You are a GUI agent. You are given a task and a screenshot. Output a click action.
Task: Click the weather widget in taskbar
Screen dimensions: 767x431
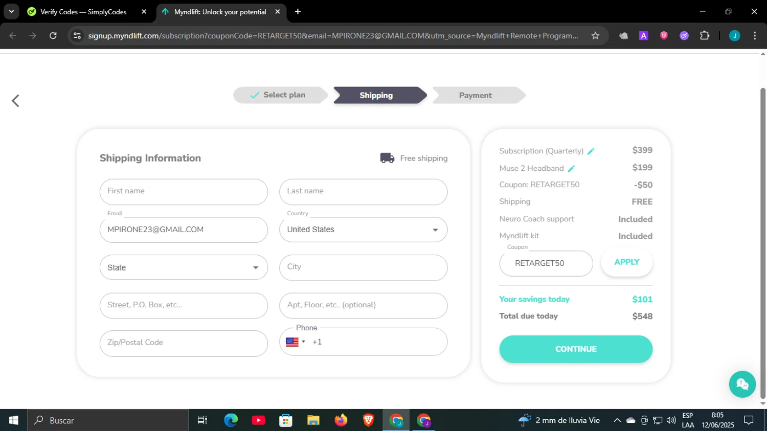[559, 420]
